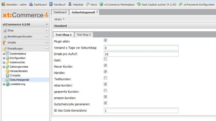Open the Handbuch link
The image size is (216, 121).
[60, 4]
